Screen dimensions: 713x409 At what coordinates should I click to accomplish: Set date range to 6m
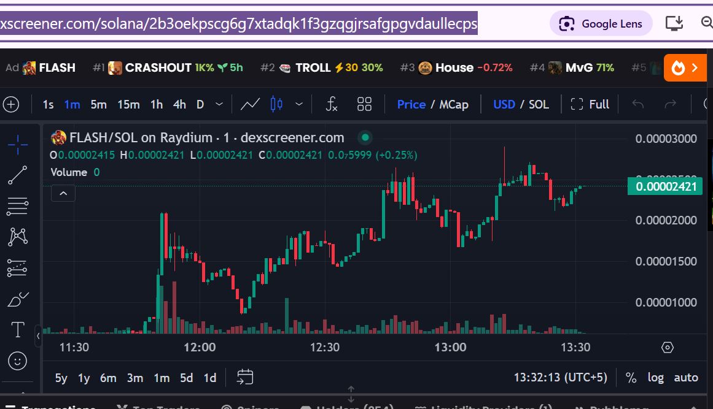(108, 378)
